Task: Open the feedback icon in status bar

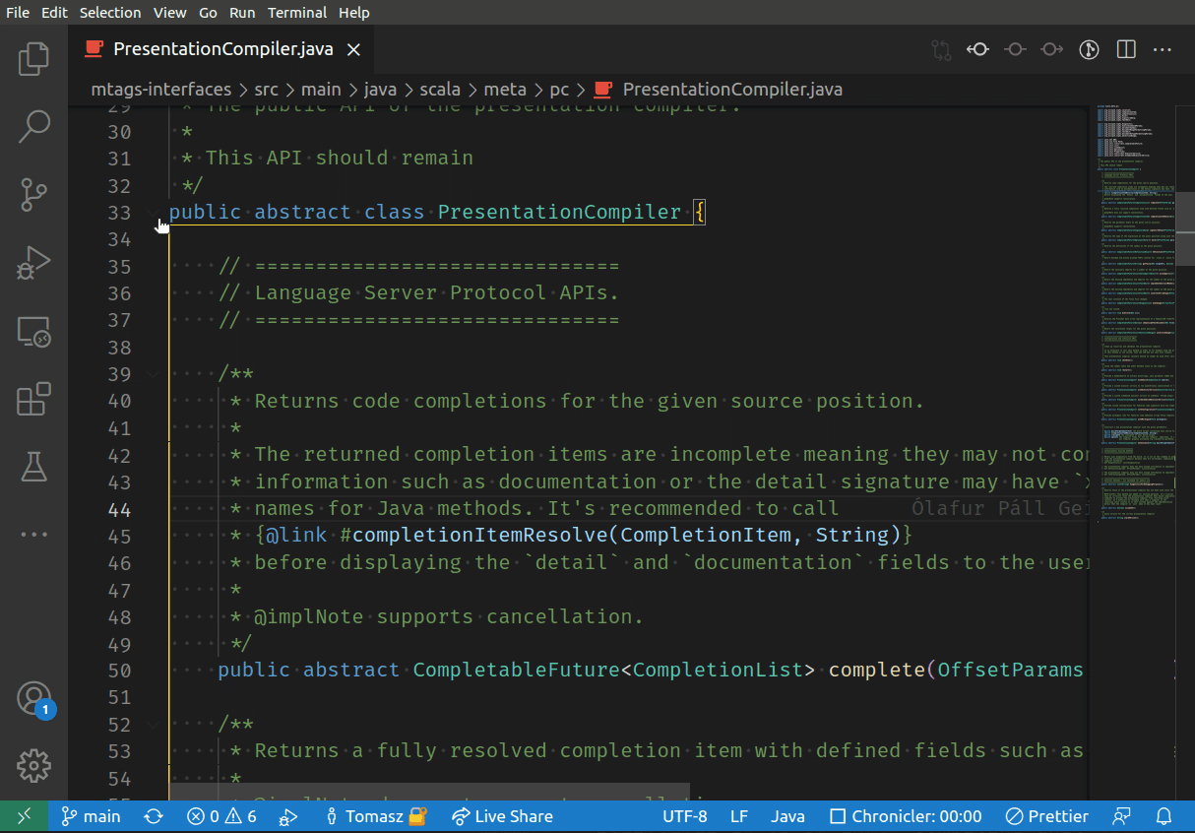Action: coord(1121,816)
